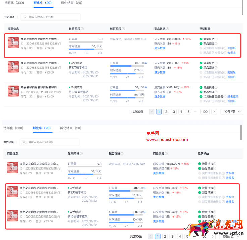Click pagination ellipsis in upper panel
The height and width of the screenshot is (240, 247).
[x=196, y=112]
